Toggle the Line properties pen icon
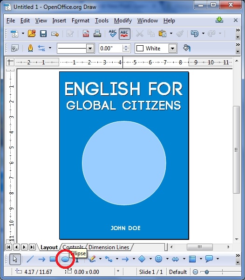The height and width of the screenshot is (280, 245). coord(30,48)
